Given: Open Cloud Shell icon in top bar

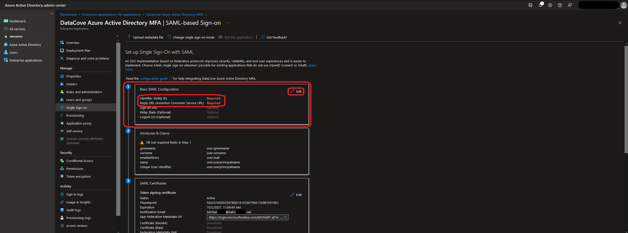Looking at the screenshot, I should tap(530, 5).
